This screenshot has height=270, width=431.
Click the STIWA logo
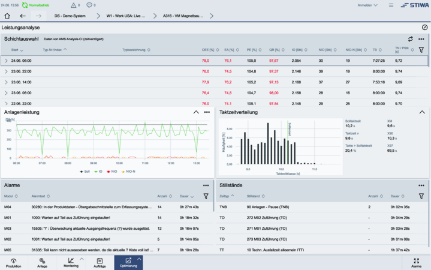click(415, 5)
